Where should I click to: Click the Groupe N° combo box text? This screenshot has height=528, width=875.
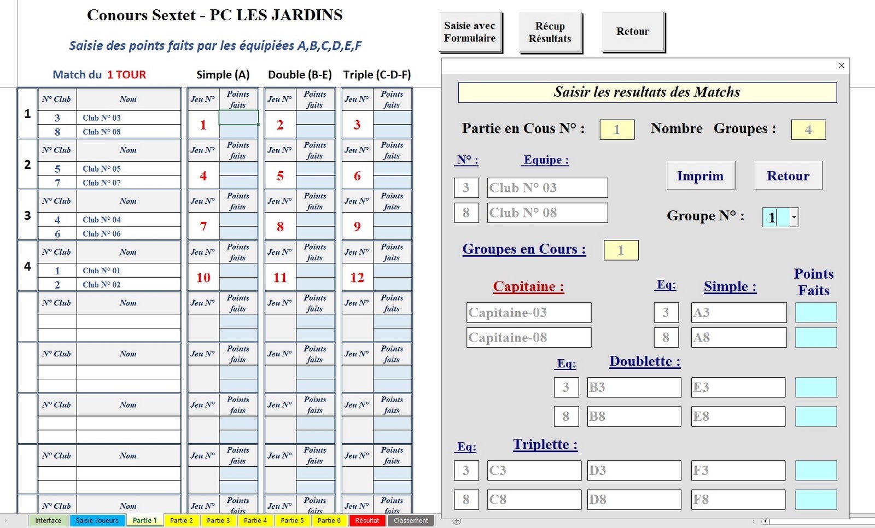click(x=776, y=217)
